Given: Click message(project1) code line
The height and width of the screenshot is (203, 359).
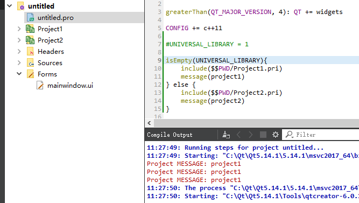Looking at the screenshot, I should [213, 76].
